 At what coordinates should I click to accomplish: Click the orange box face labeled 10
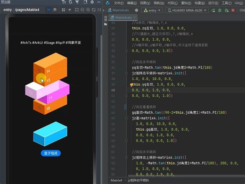[56, 105]
